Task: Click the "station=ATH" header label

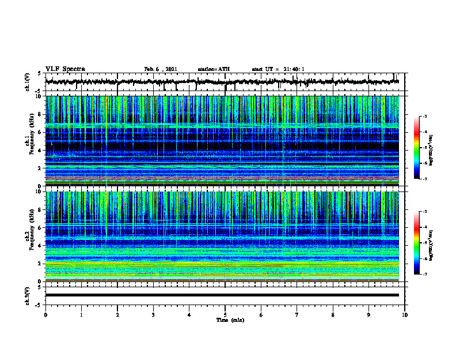Action: pos(214,69)
